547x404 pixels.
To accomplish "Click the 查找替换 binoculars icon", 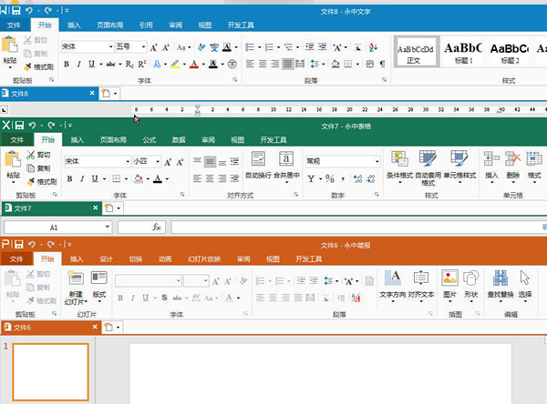I will 501,285.
